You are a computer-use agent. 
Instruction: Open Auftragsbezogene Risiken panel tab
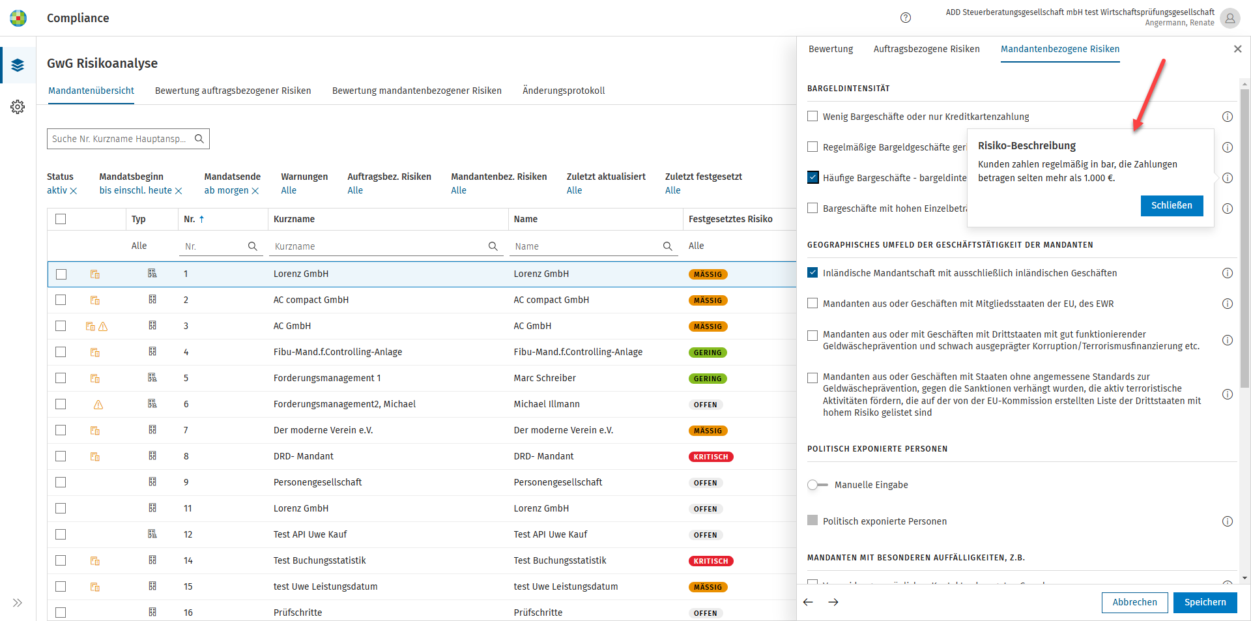point(927,49)
